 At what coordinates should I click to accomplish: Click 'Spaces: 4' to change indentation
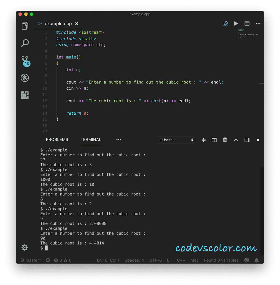pyautogui.click(x=134, y=260)
